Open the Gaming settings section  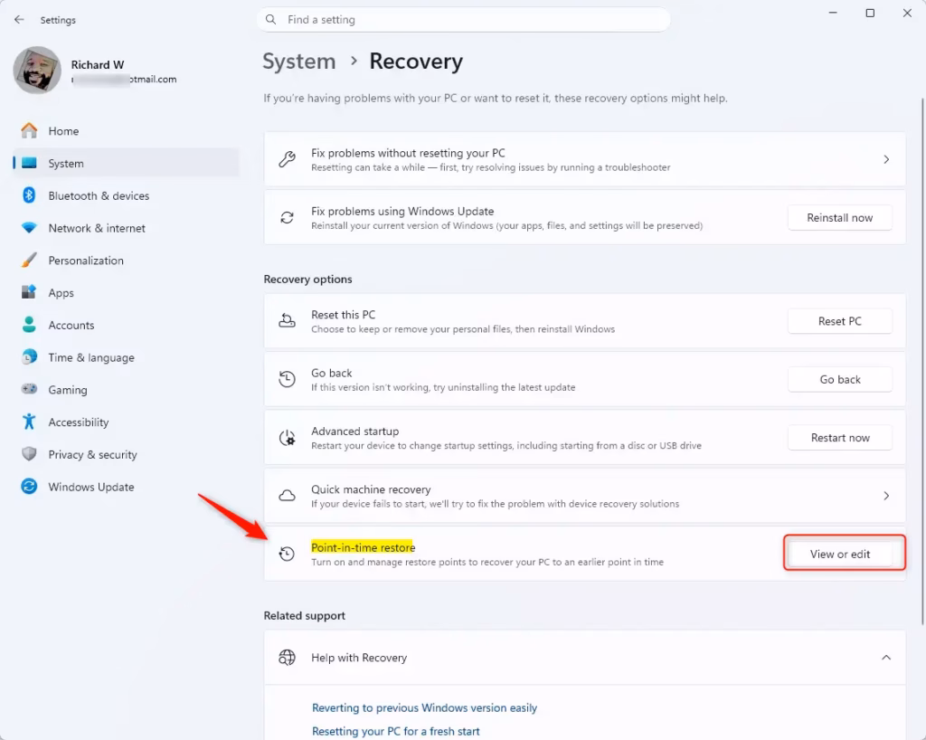coord(127,390)
